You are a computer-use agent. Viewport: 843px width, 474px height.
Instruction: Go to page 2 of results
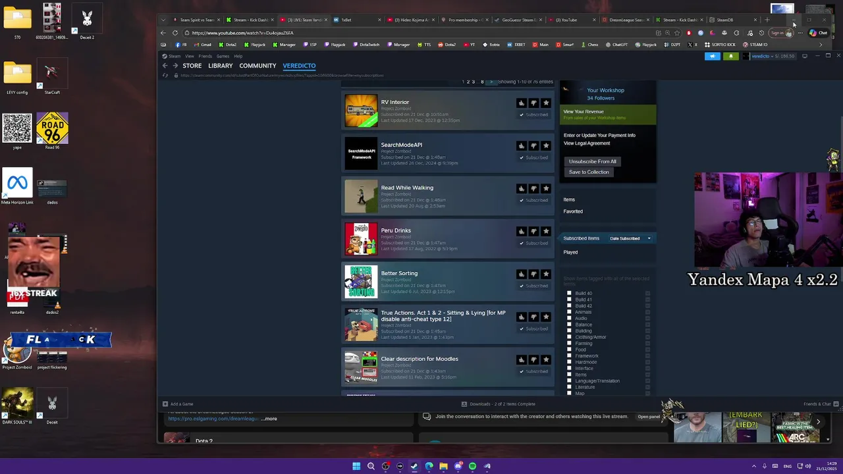click(468, 82)
